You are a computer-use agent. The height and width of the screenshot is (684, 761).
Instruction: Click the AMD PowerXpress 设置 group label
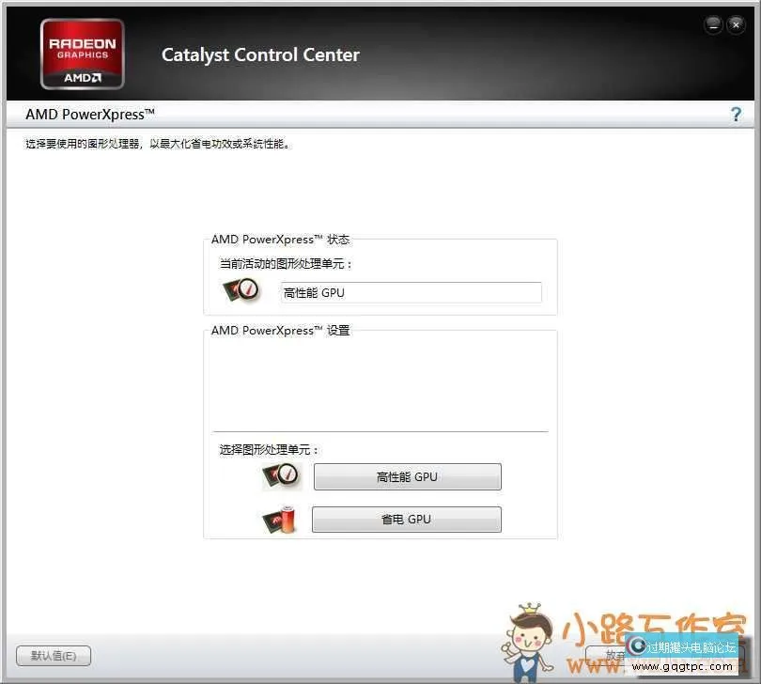pos(280,331)
